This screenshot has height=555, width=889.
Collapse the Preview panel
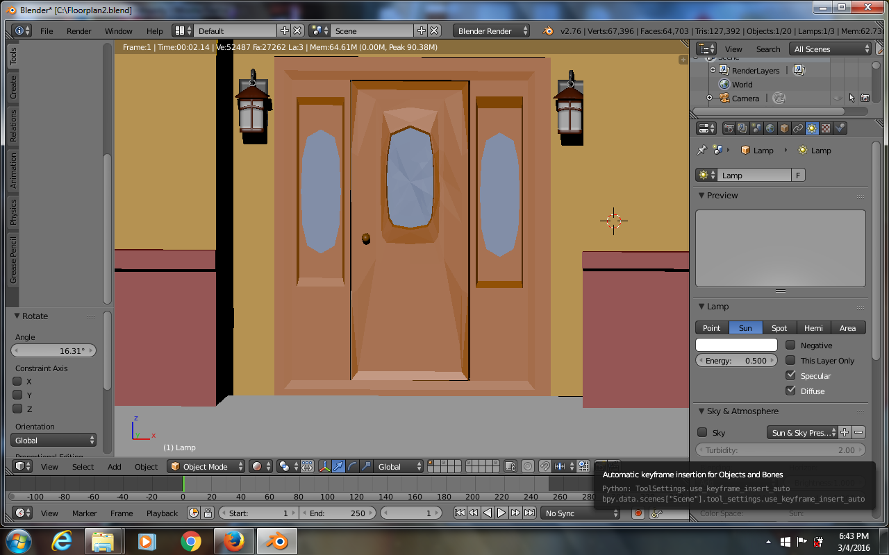click(x=701, y=195)
